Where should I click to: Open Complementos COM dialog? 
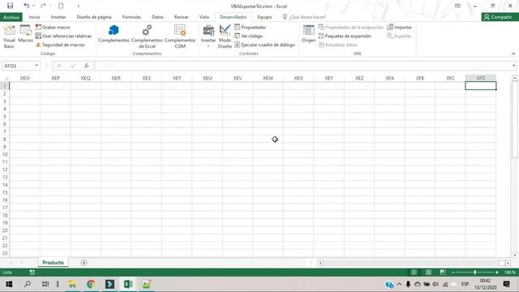pos(180,36)
